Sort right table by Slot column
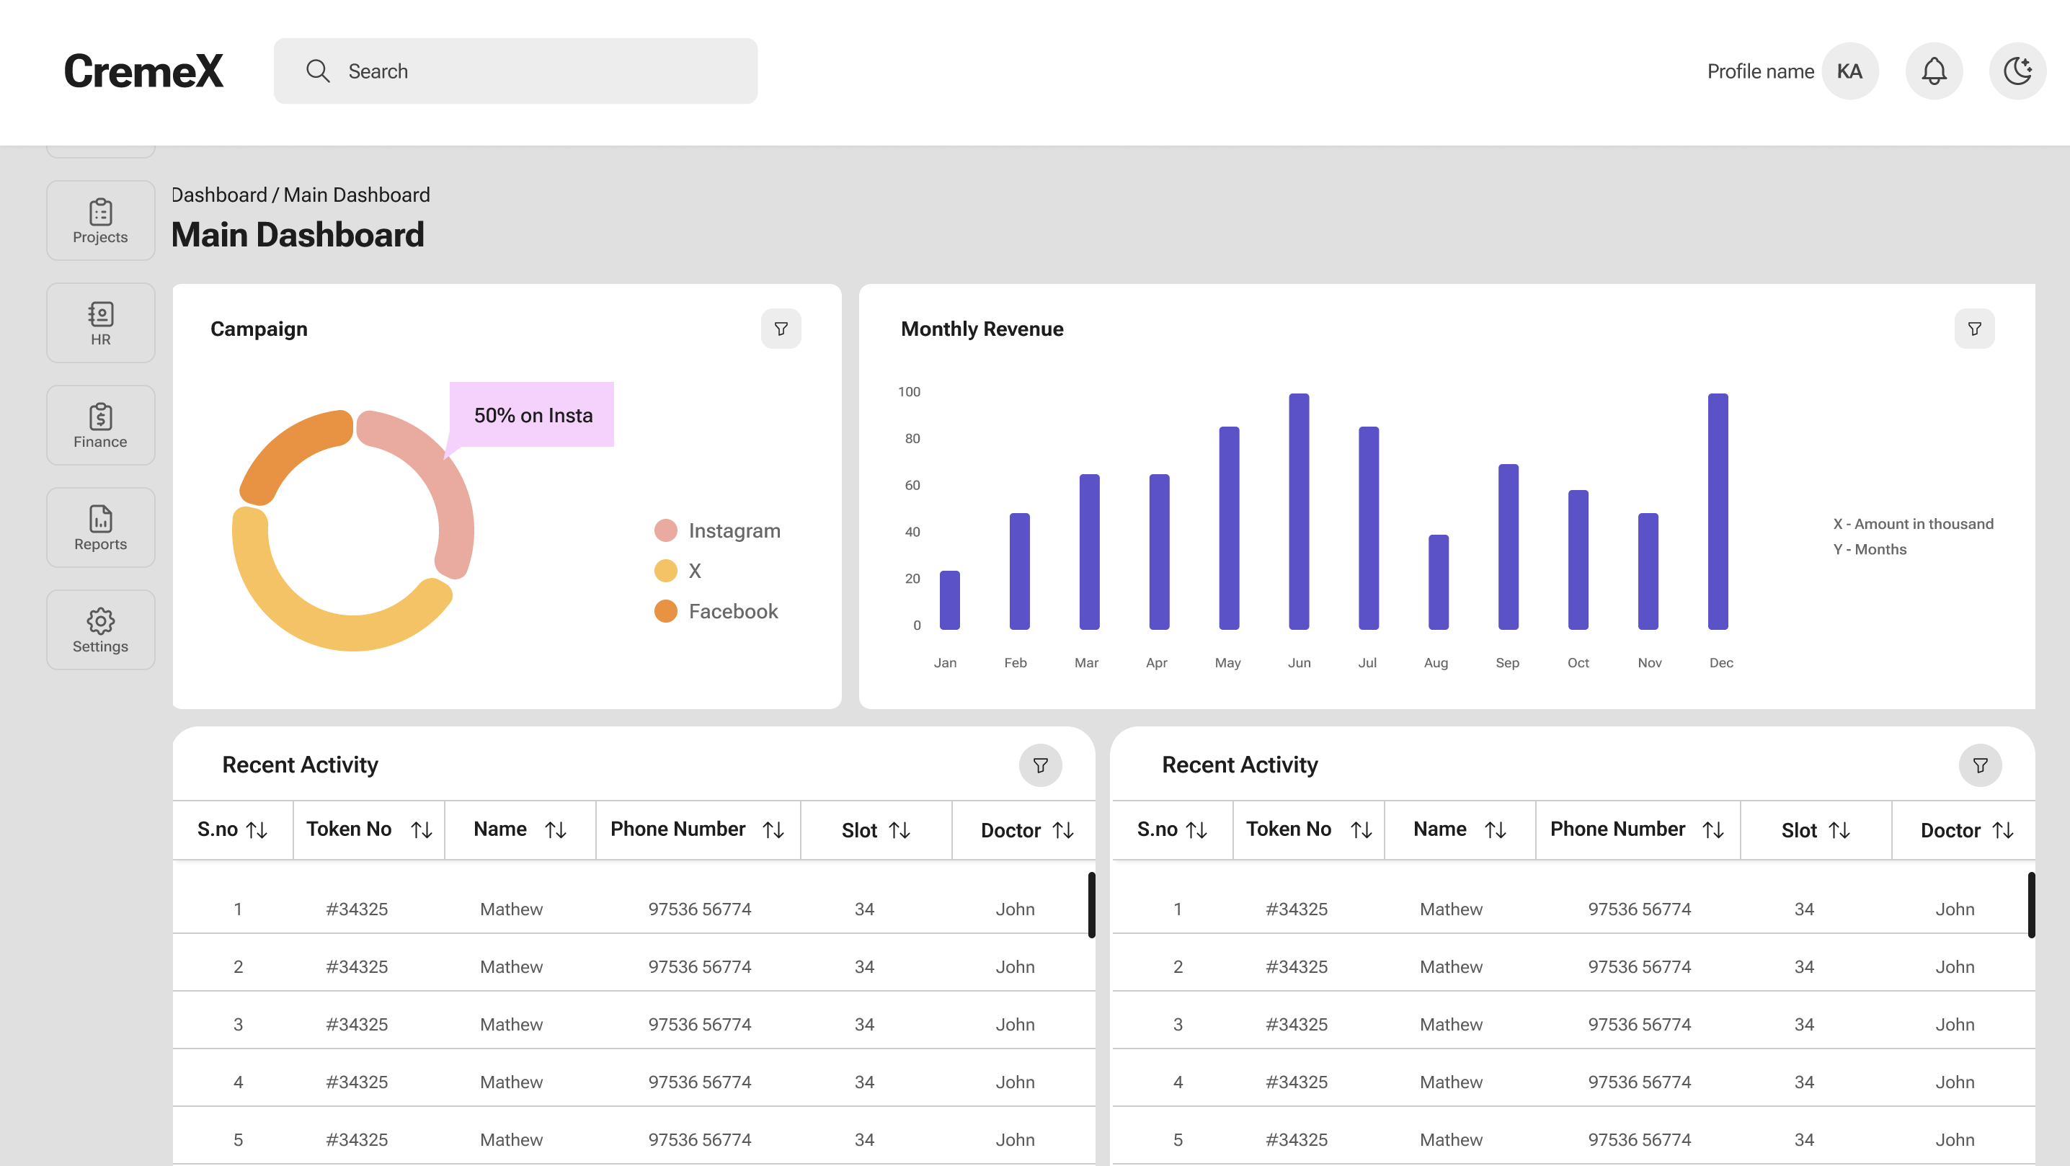 1839,830
